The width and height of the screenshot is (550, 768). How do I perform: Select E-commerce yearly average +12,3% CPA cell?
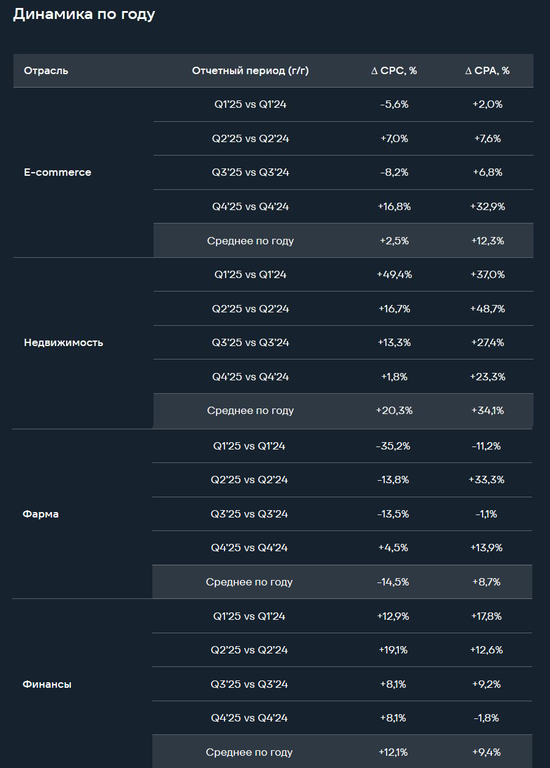click(x=488, y=241)
